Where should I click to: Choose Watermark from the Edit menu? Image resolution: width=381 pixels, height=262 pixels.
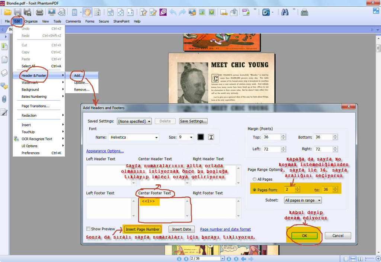30,83
